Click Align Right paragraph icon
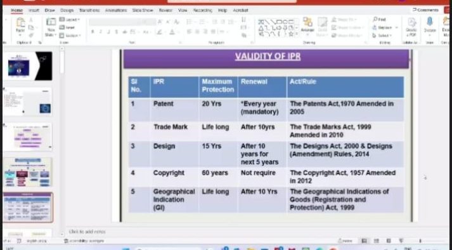The width and height of the screenshot is (452, 250). pos(205,32)
